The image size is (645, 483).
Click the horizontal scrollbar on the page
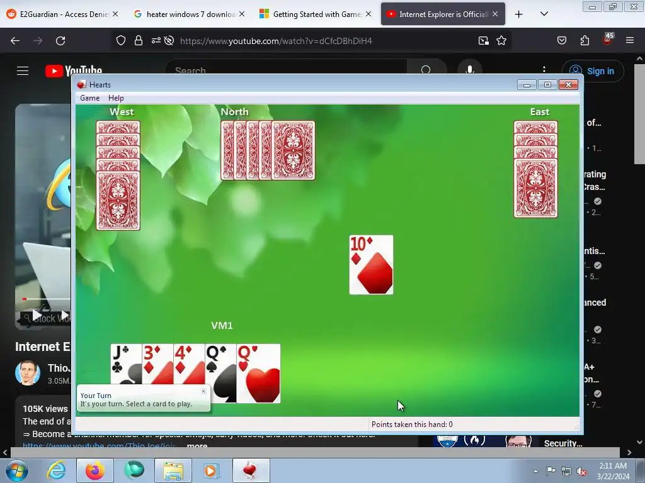point(315,452)
